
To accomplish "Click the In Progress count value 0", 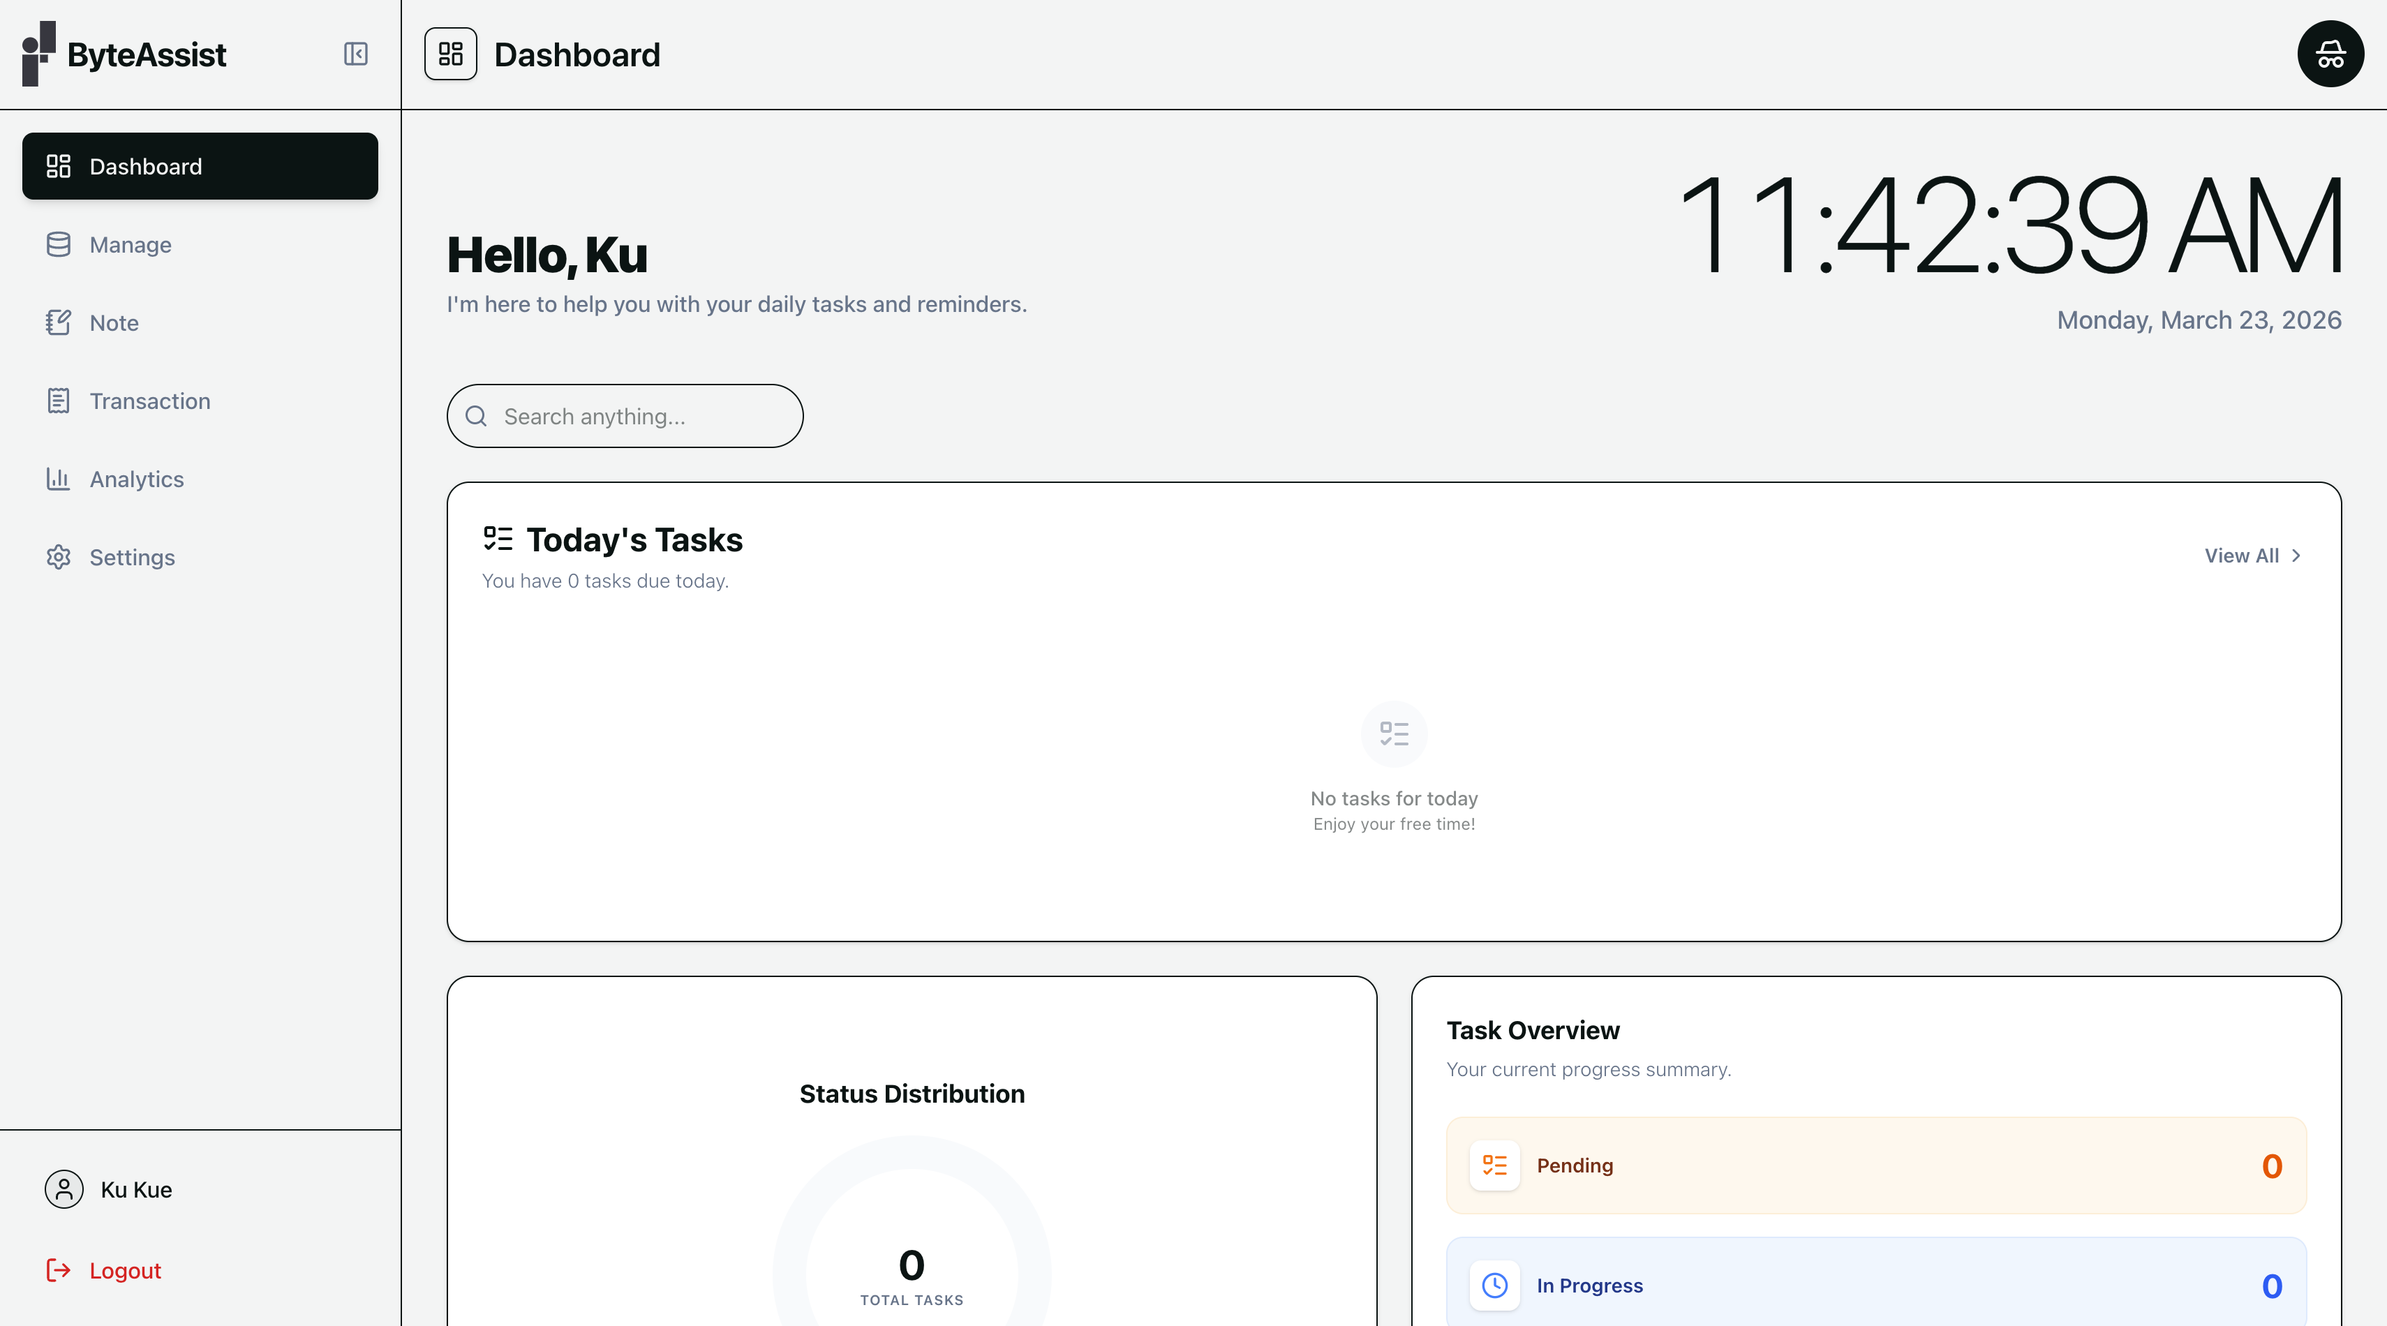I will tap(2271, 1286).
